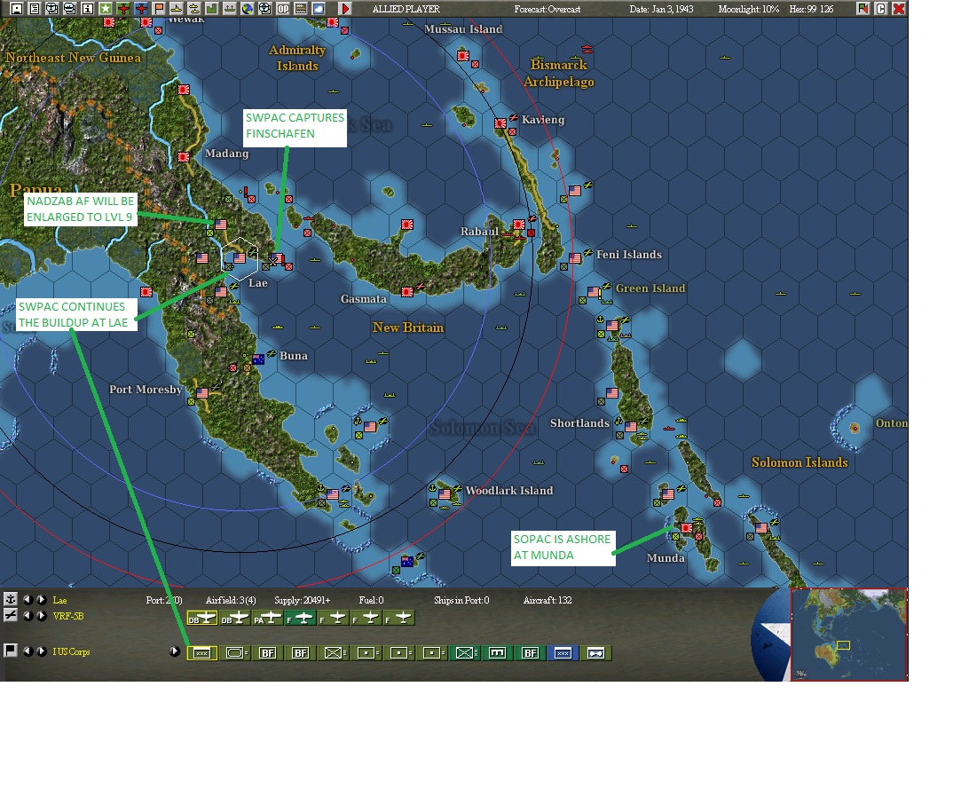Select the red plane on green background icon

[x=123, y=9]
